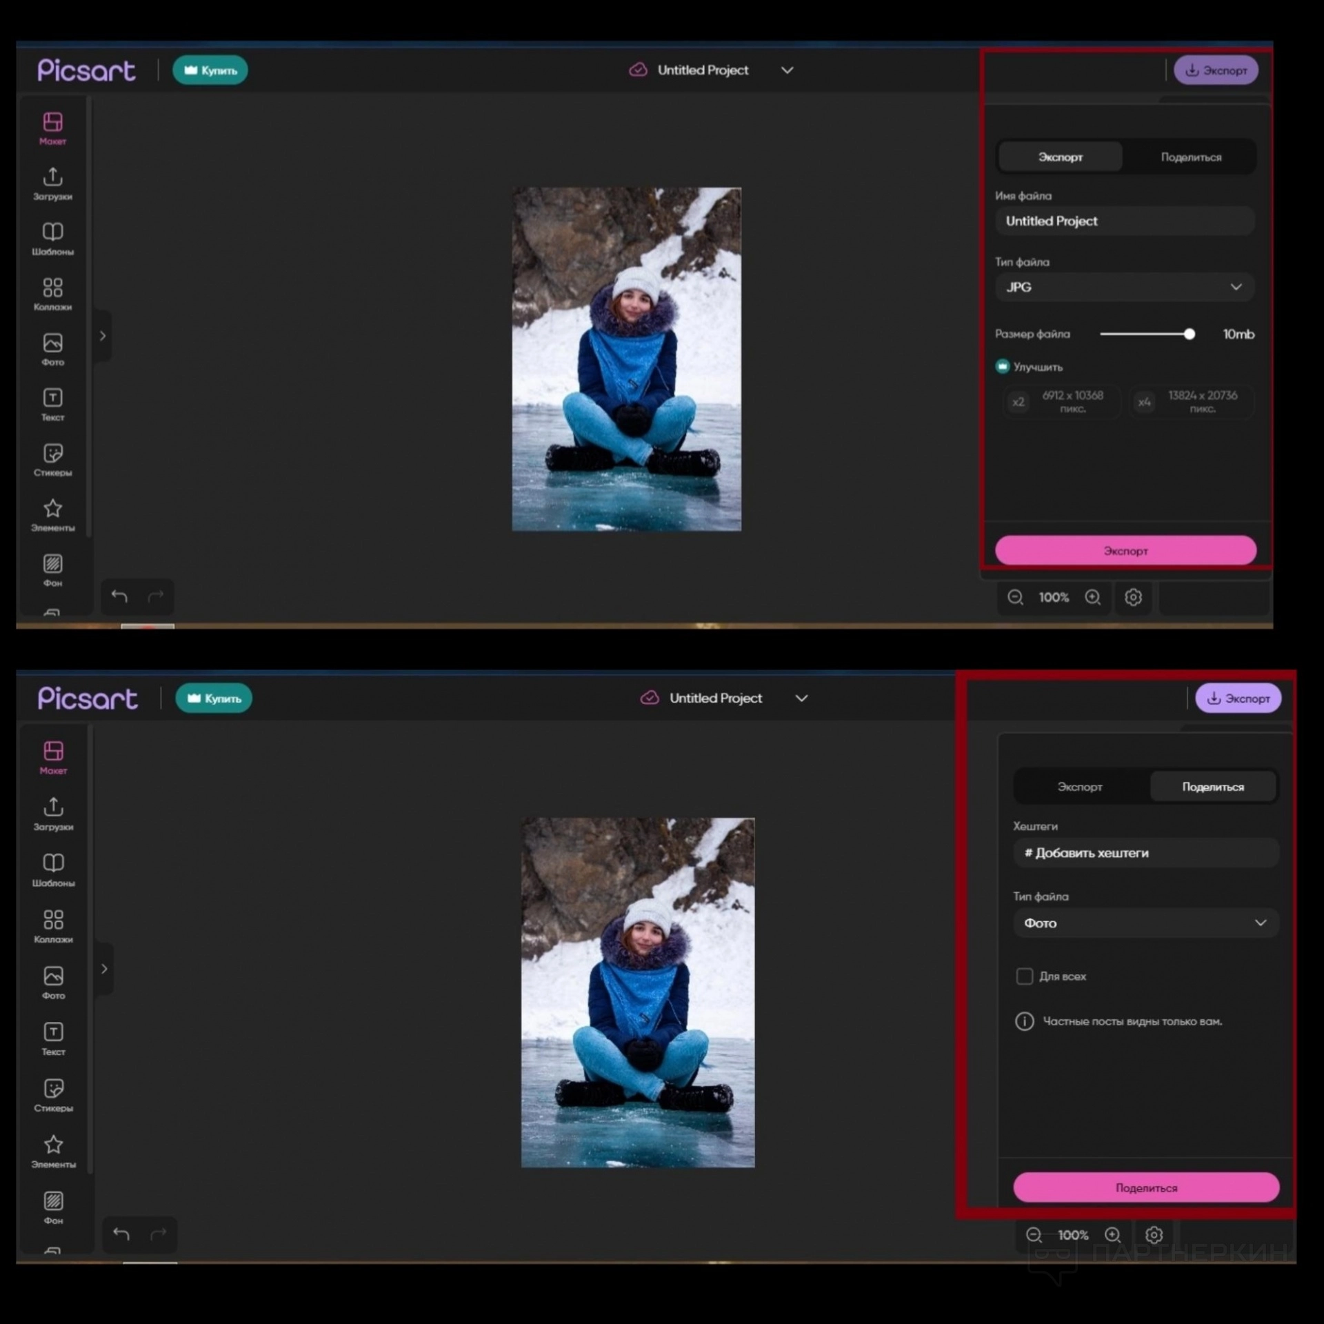1324x1324 pixels.
Task: Select Текст text tool in lower editor
Action: [x=53, y=1032]
